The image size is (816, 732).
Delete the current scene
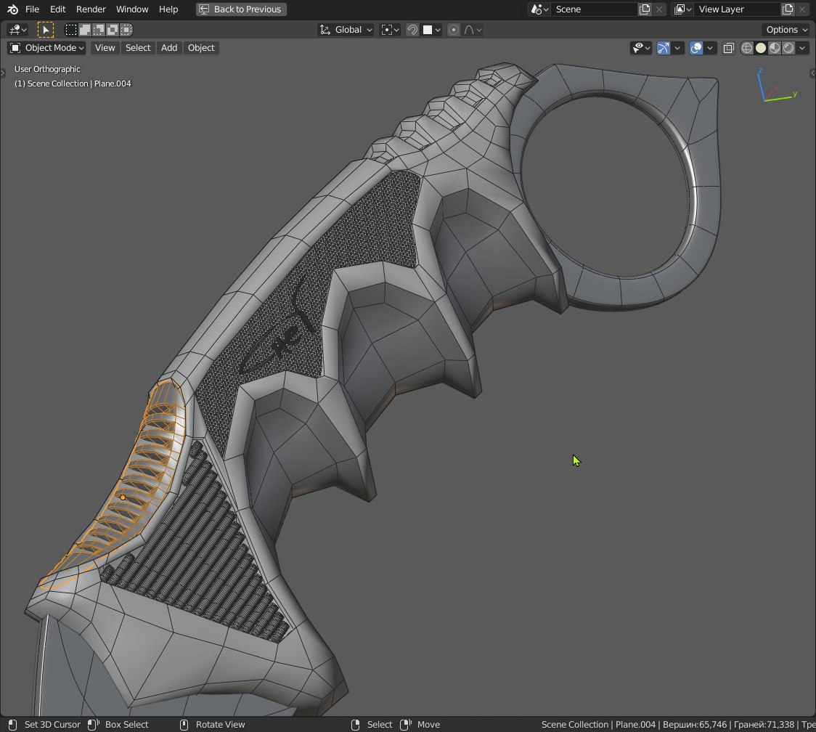[x=659, y=9]
